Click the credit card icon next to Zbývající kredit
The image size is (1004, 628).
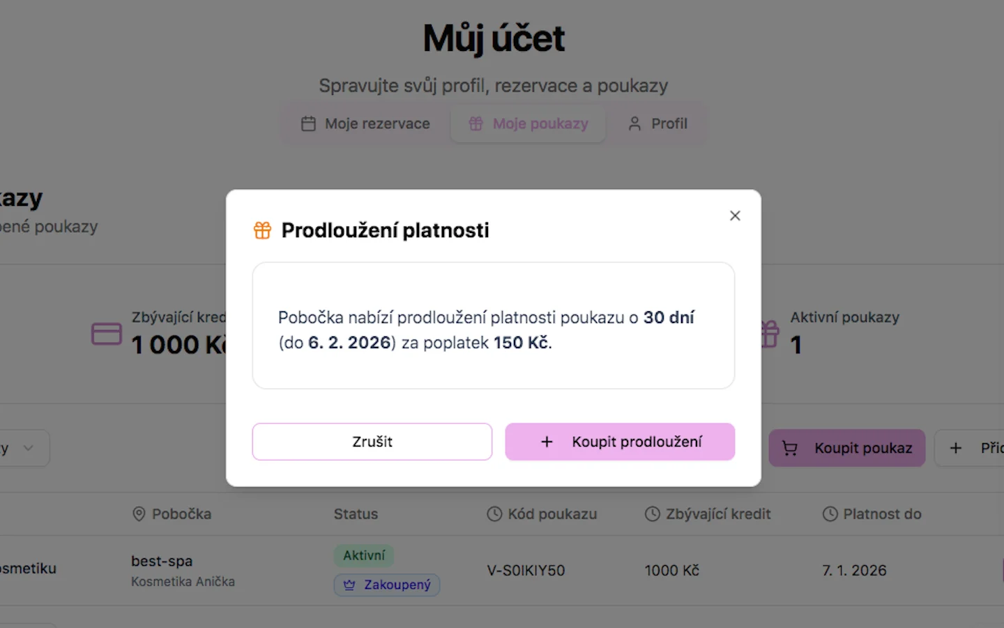point(107,334)
